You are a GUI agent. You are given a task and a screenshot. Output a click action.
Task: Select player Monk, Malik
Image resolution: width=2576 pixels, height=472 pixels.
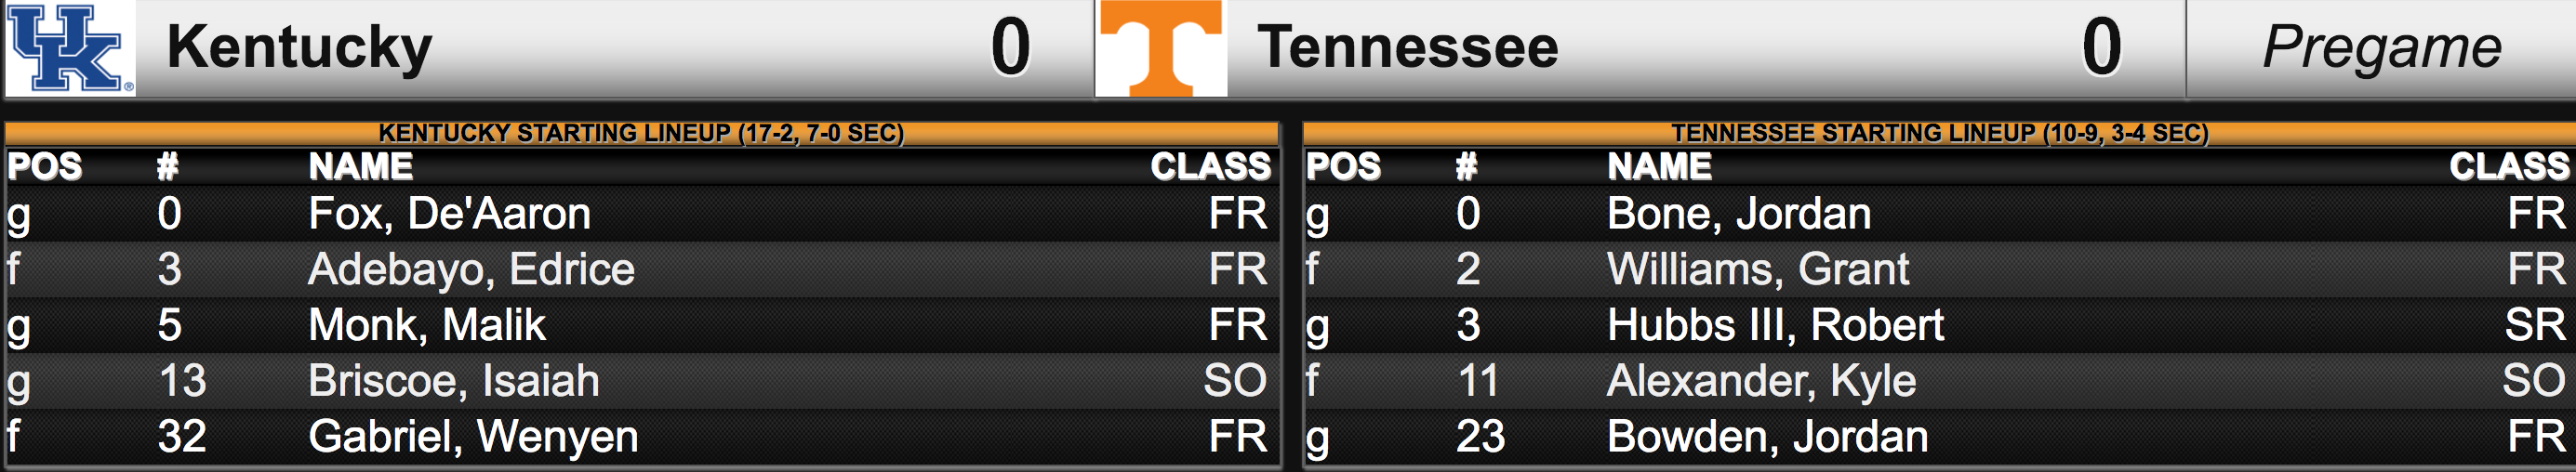coord(427,325)
